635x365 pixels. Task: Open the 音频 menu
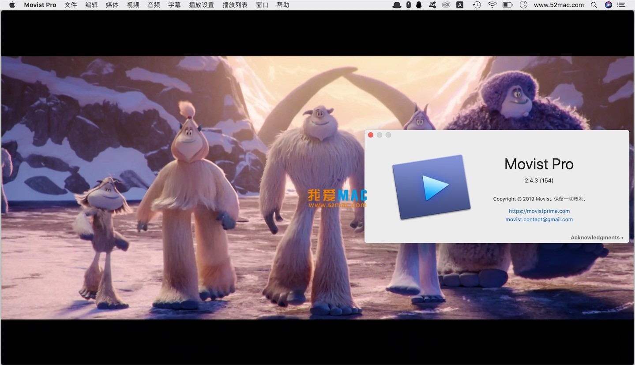click(154, 5)
